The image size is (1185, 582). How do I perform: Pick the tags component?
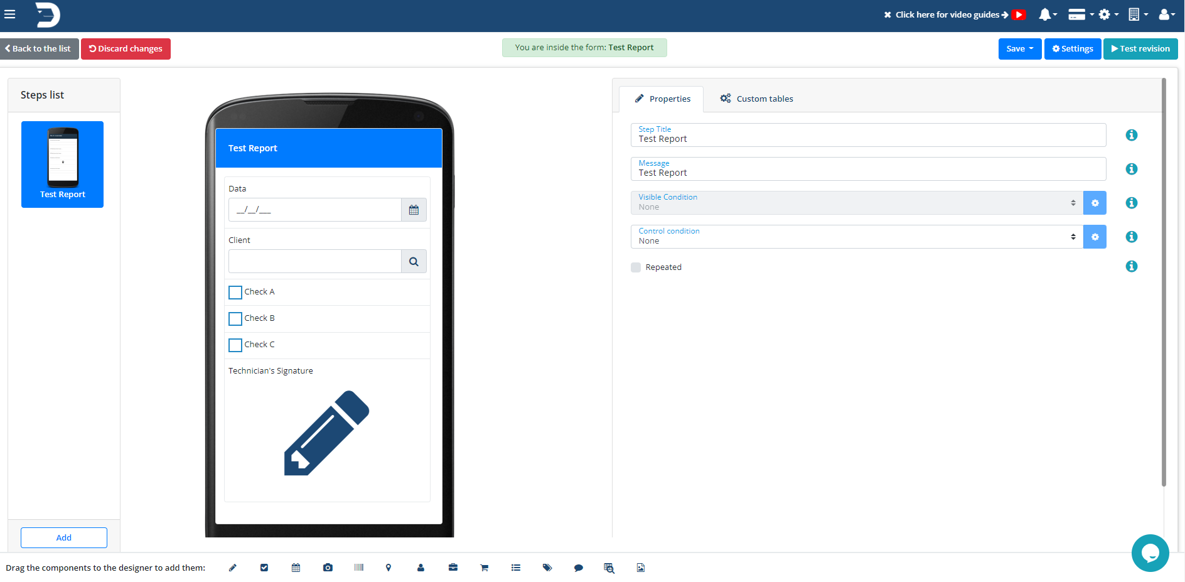547,568
